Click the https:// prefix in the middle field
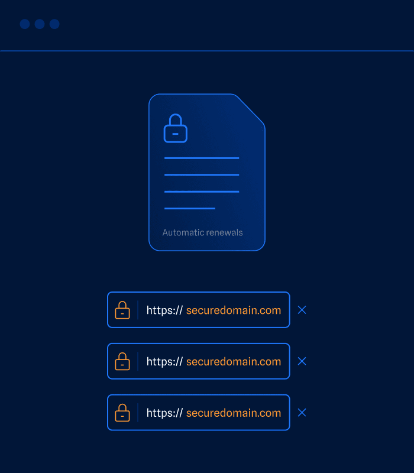 click(164, 362)
